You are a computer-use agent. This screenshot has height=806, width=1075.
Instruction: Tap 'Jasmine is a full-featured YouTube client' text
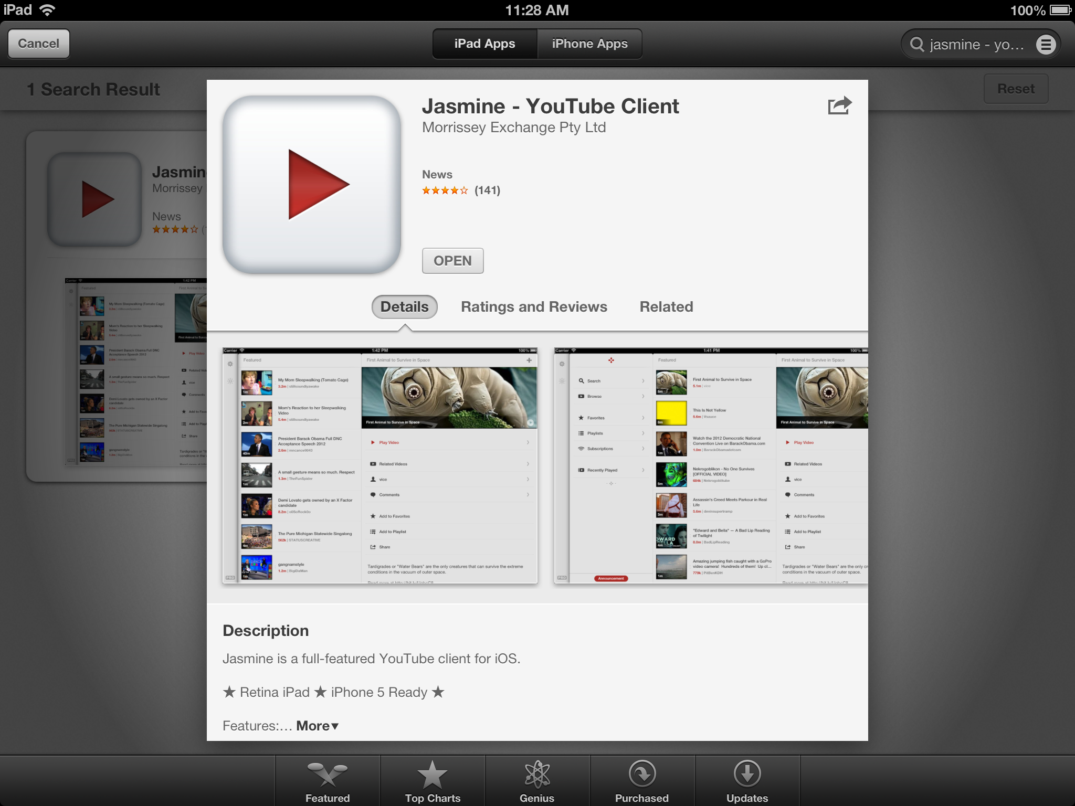(371, 659)
